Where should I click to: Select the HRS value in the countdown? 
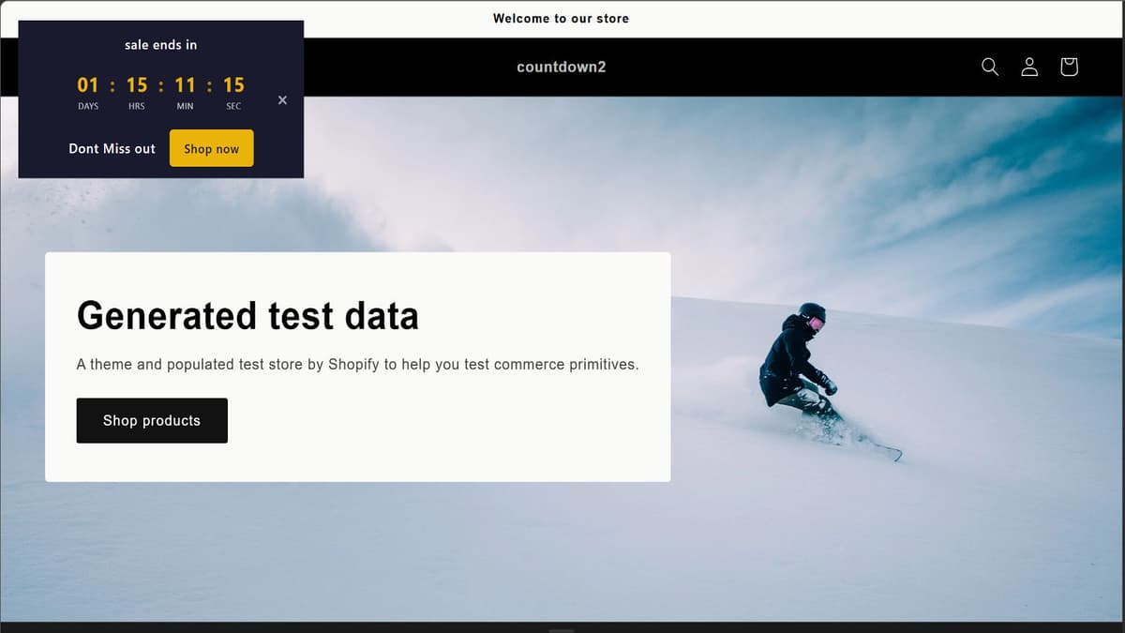(x=136, y=84)
